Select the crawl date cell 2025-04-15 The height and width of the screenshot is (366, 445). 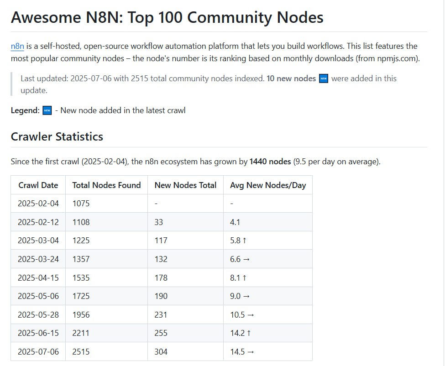tap(38, 277)
